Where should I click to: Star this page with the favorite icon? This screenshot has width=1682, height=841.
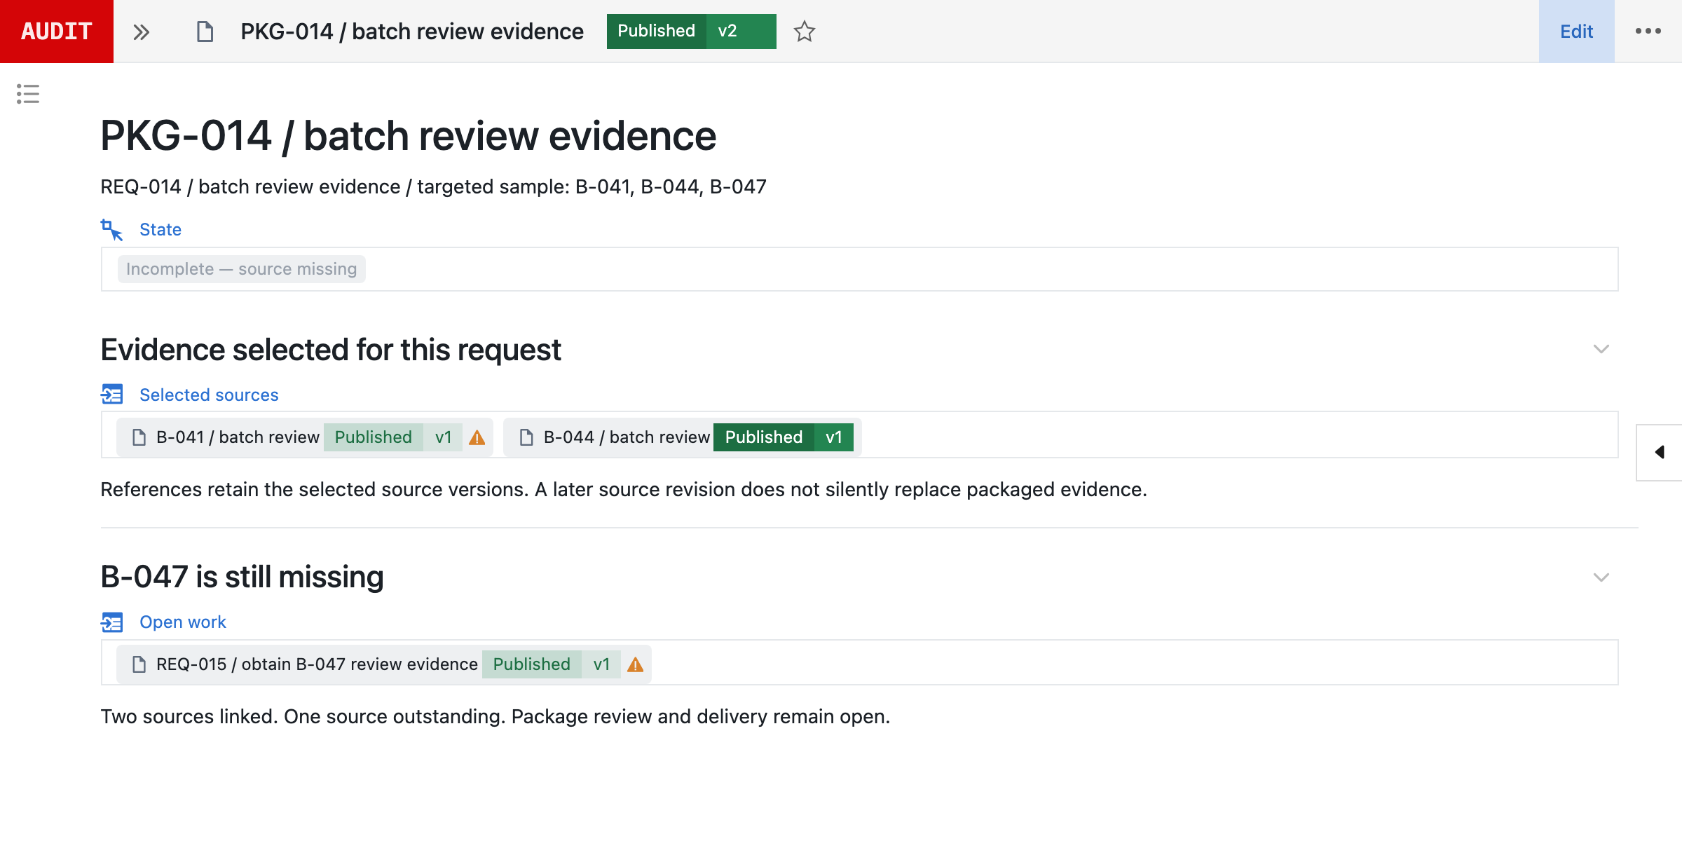click(805, 32)
